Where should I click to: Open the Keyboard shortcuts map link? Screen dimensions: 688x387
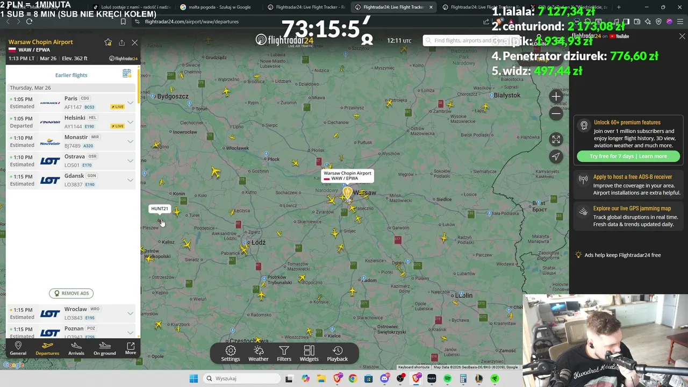(x=414, y=367)
